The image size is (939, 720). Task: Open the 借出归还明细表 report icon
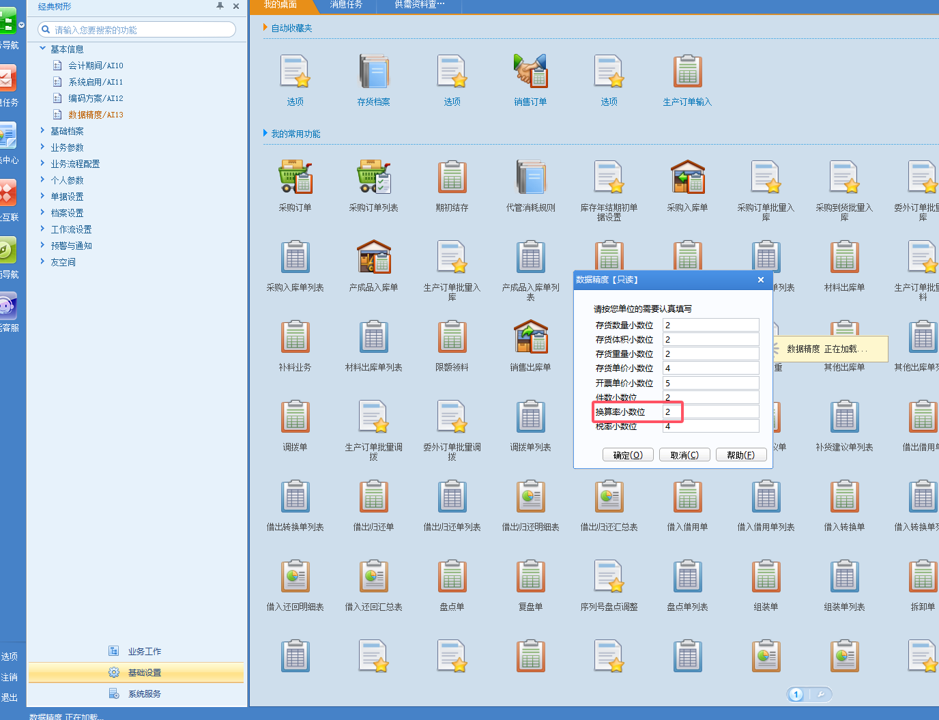[530, 497]
